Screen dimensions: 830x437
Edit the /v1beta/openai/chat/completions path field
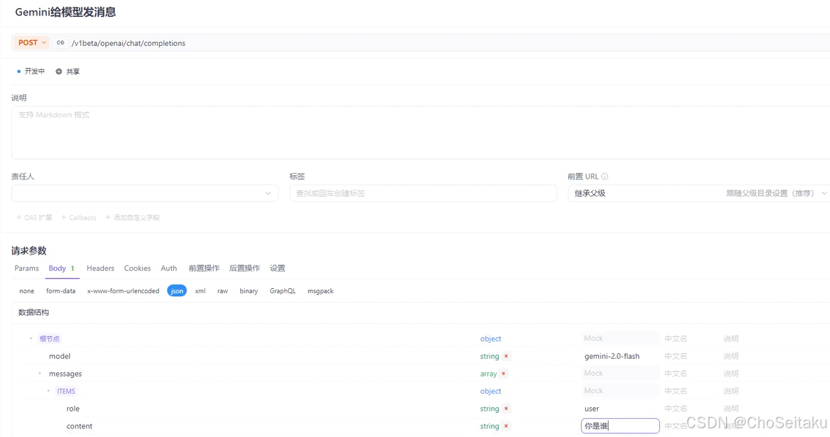point(129,43)
